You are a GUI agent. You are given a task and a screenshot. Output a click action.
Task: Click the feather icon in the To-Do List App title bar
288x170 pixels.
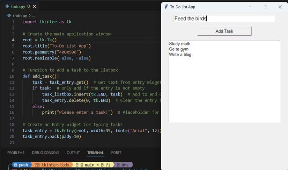pos(165,7)
